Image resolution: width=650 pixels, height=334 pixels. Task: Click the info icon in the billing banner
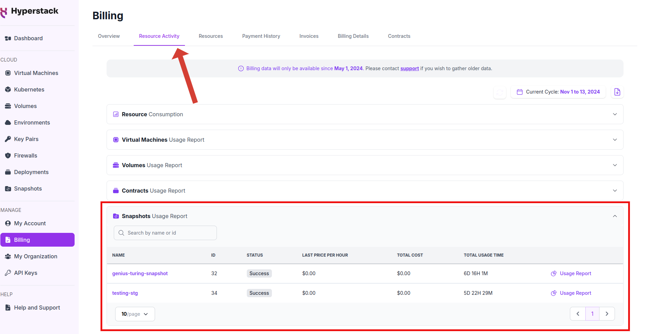(x=241, y=68)
